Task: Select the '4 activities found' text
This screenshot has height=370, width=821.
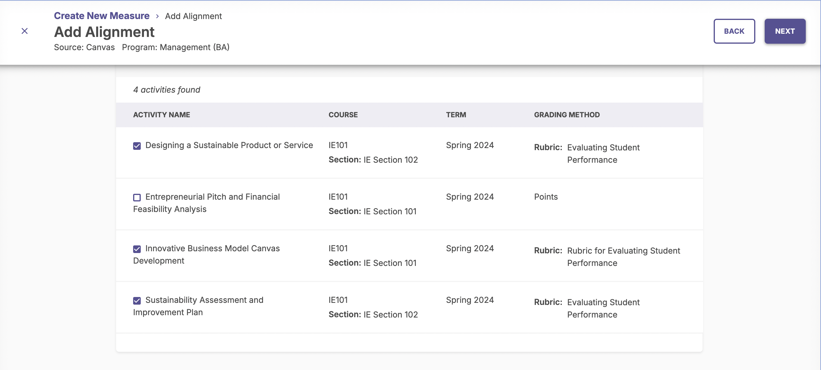Action: click(x=166, y=90)
